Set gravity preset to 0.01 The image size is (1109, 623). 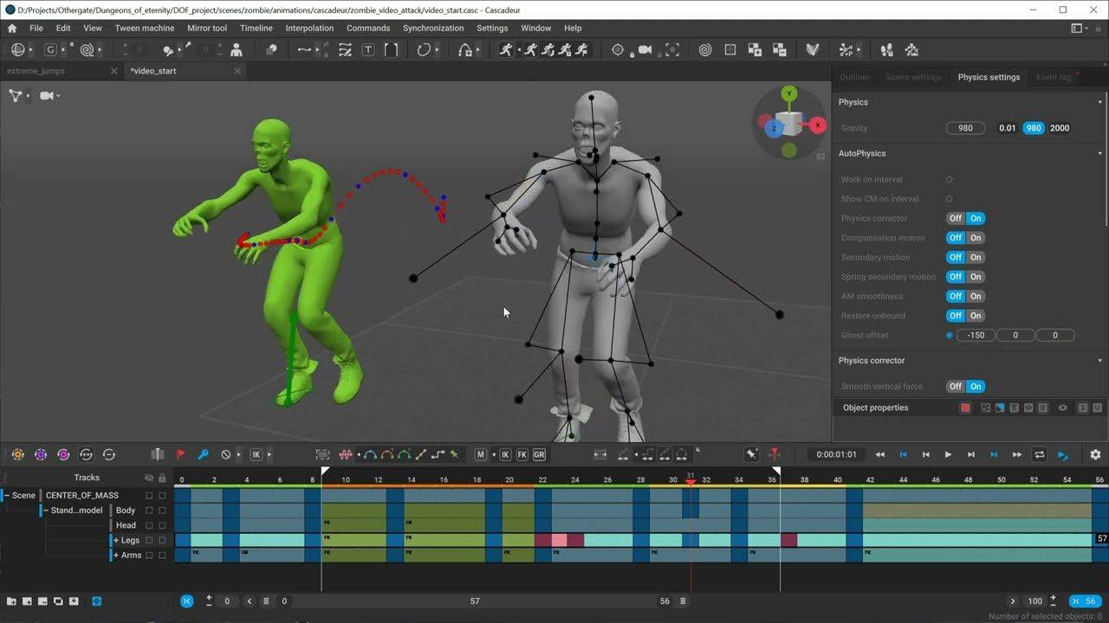(1007, 128)
